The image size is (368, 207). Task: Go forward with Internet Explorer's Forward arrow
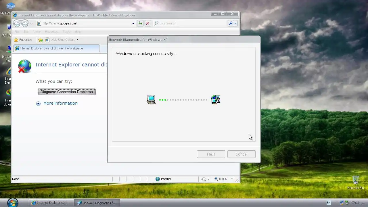(x=25, y=23)
